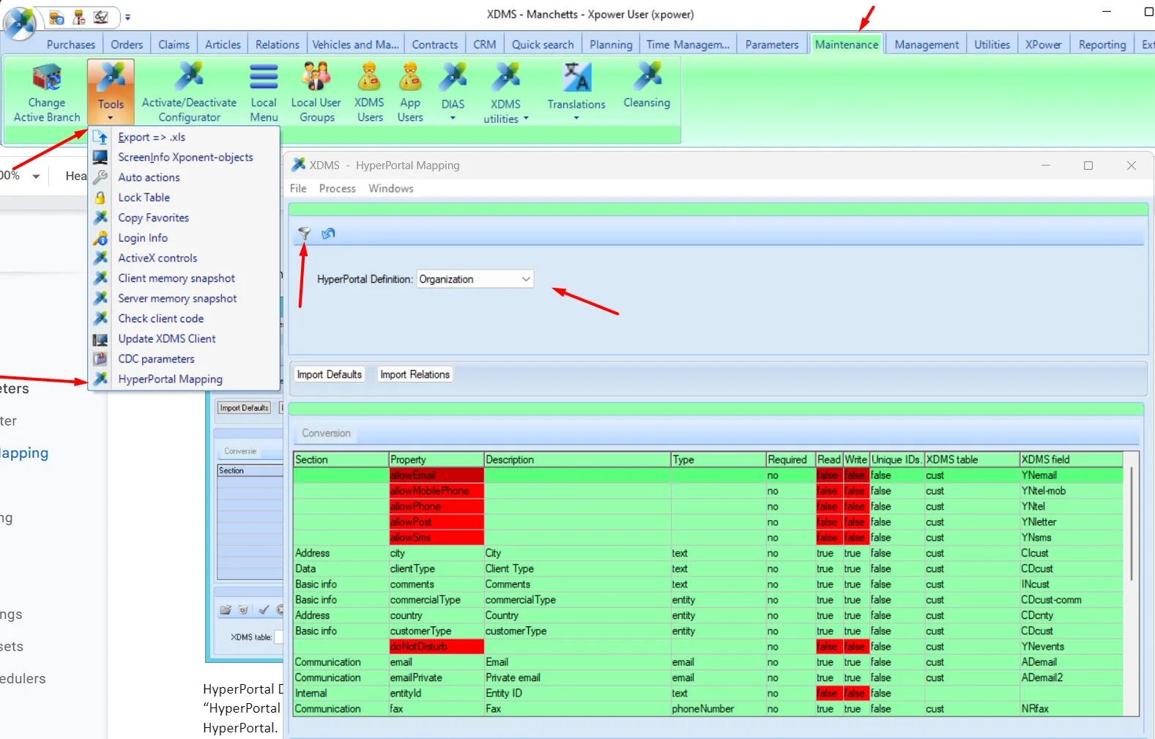Click Import Defaults in the front window
1155x739 pixels.
330,374
